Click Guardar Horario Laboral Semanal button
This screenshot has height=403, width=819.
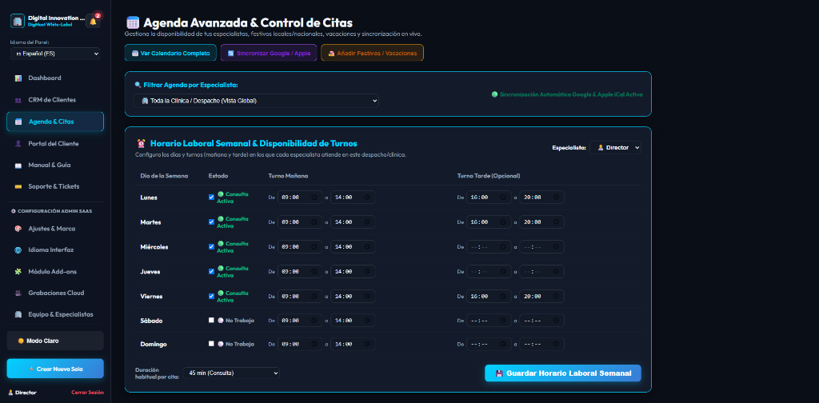[563, 373]
